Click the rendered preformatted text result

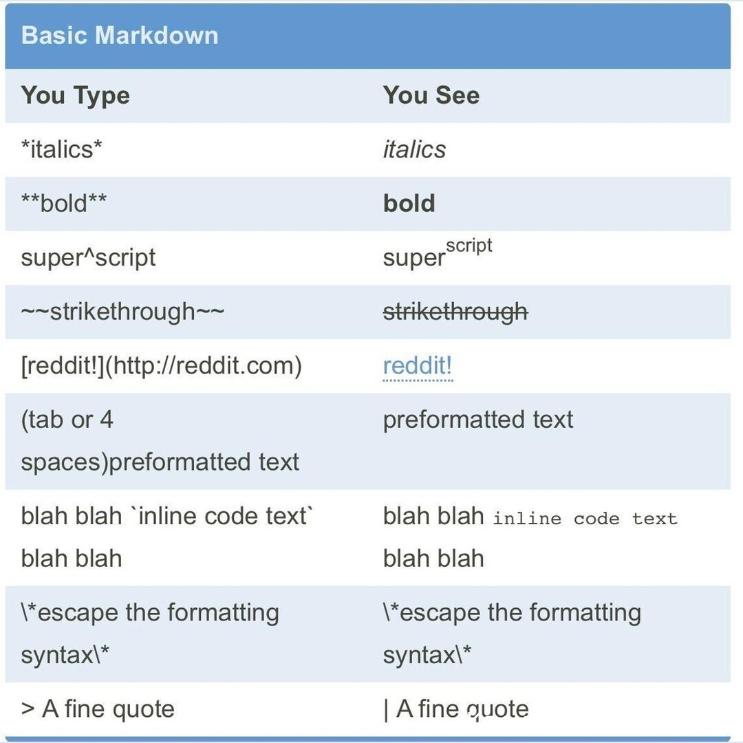[x=477, y=420]
